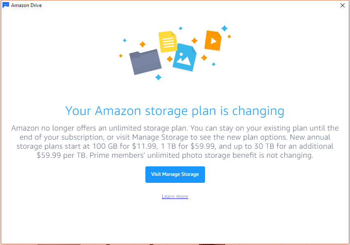This screenshot has height=245, width=350.
Task: Click the '1 TB for $59.99' text
Action: pyautogui.click(x=188, y=146)
